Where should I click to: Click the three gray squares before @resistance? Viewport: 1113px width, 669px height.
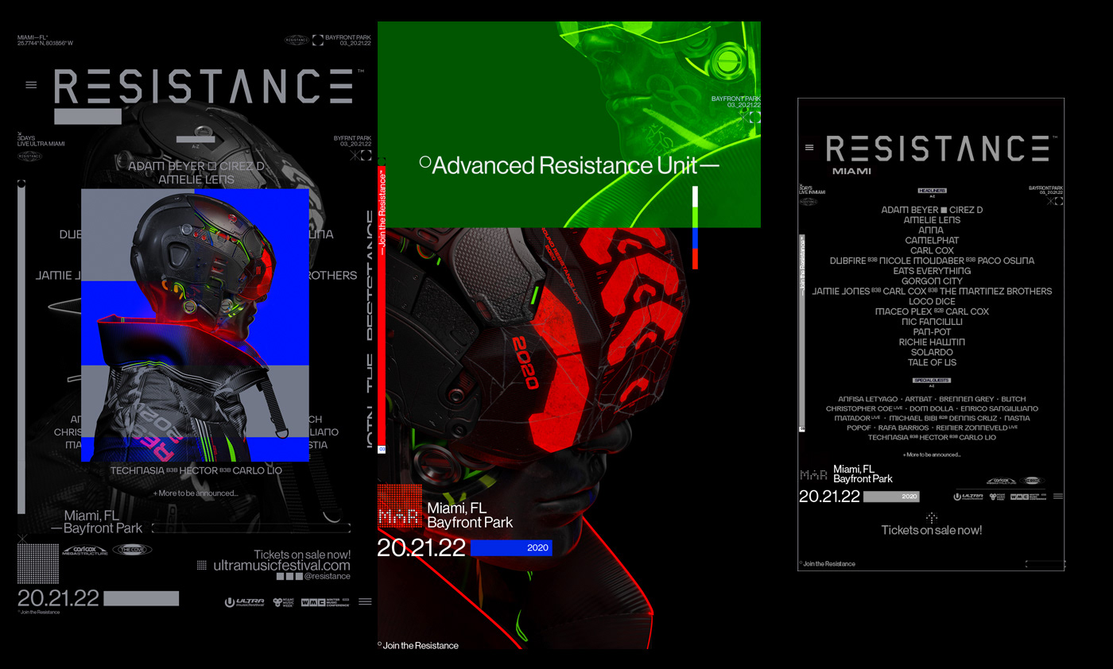pyautogui.click(x=289, y=577)
